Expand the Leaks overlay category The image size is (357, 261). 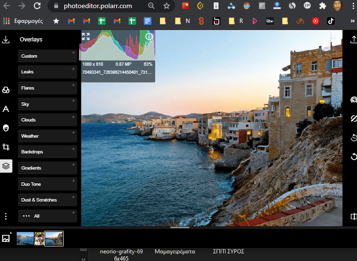point(48,72)
